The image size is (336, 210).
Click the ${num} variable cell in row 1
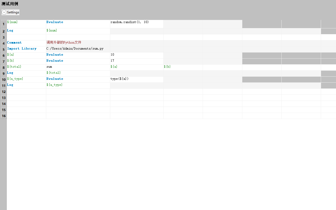tap(26, 24)
